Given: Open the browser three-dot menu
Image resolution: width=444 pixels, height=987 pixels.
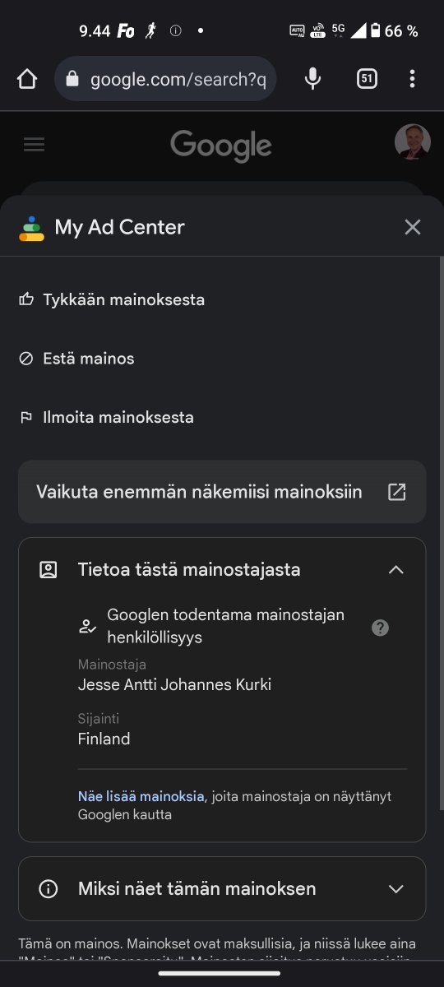Looking at the screenshot, I should pos(412,79).
